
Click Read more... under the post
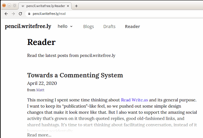point(39,135)
